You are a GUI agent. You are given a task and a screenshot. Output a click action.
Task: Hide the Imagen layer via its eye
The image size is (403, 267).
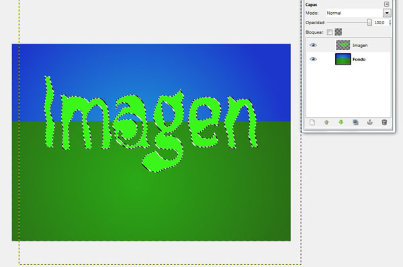313,45
